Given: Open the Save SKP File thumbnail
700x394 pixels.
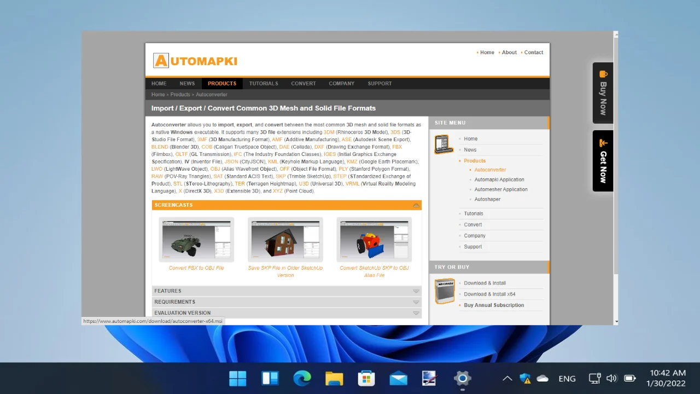Looking at the screenshot, I should (x=285, y=240).
